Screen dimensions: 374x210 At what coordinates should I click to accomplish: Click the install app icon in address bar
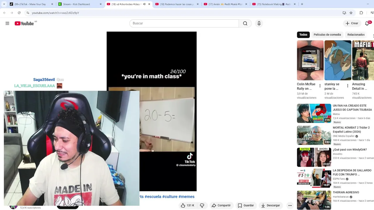click(344, 13)
